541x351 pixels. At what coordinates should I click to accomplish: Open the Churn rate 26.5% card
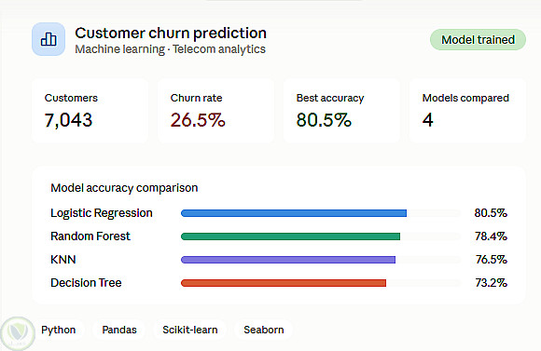point(216,111)
